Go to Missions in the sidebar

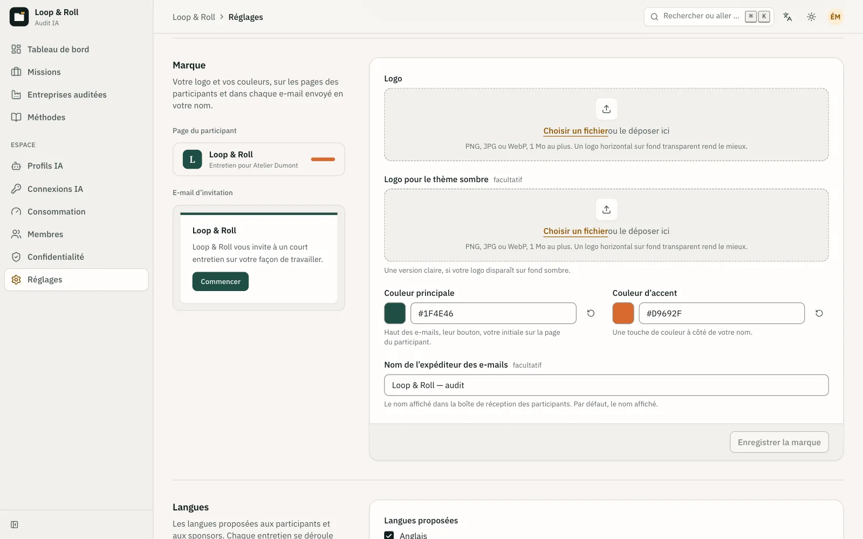tap(76, 72)
